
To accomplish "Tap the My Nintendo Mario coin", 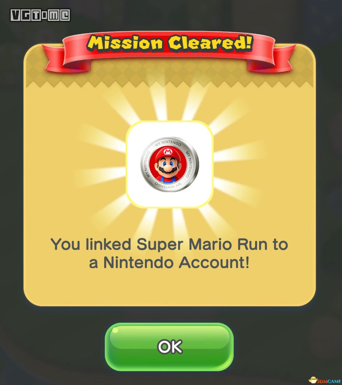I will coord(170,164).
